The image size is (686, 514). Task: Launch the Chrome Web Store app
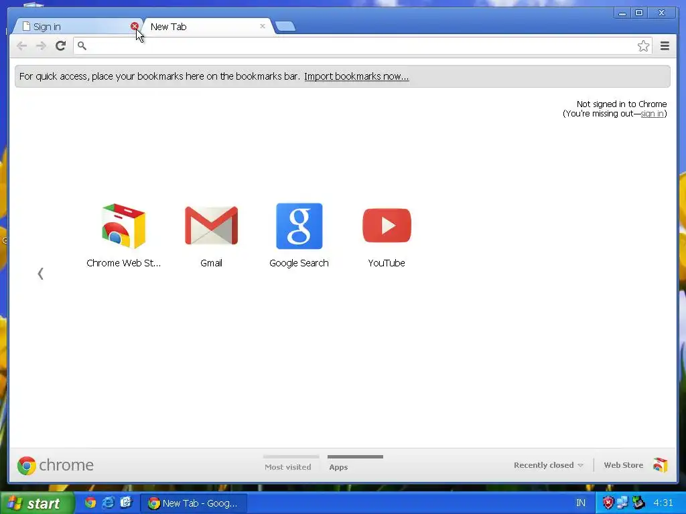coord(123,235)
